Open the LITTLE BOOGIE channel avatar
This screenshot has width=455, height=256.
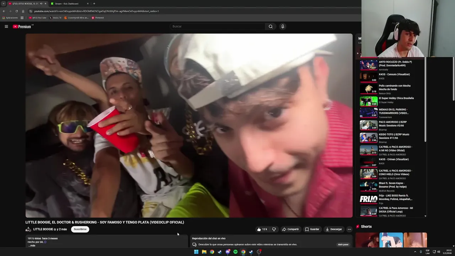tap(28, 229)
